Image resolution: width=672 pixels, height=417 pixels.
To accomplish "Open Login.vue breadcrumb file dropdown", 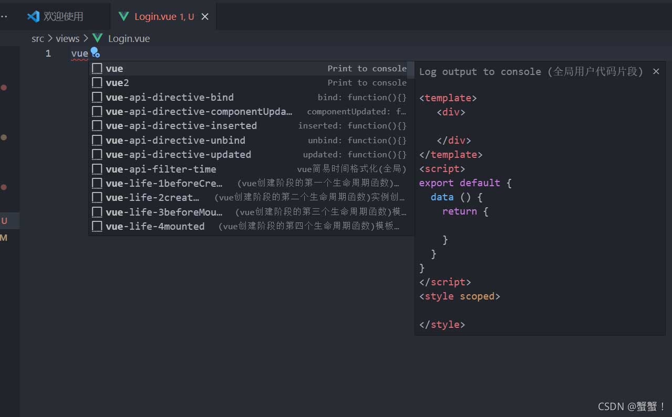I will pos(129,38).
